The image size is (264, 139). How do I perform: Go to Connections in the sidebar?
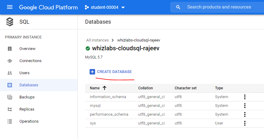tap(39, 61)
